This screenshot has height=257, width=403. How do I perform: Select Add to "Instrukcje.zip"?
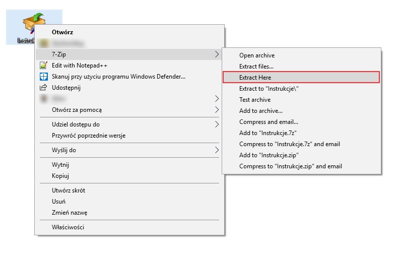[x=268, y=155]
